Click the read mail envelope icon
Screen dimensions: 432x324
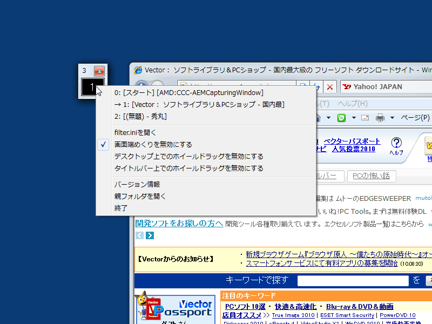click(x=365, y=118)
